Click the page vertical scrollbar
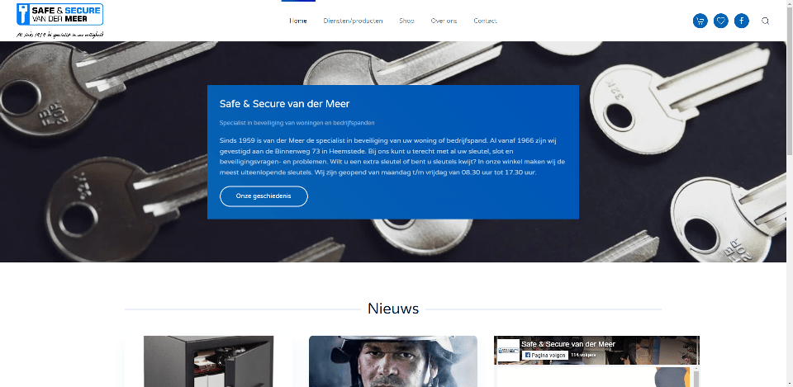The image size is (793, 387). (x=789, y=193)
